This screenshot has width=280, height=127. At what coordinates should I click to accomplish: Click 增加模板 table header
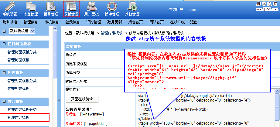(x=73, y=47)
